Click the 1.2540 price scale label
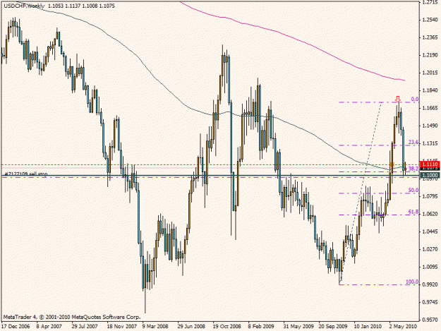Screen dimensions: 441x331 pyautogui.click(x=430, y=20)
